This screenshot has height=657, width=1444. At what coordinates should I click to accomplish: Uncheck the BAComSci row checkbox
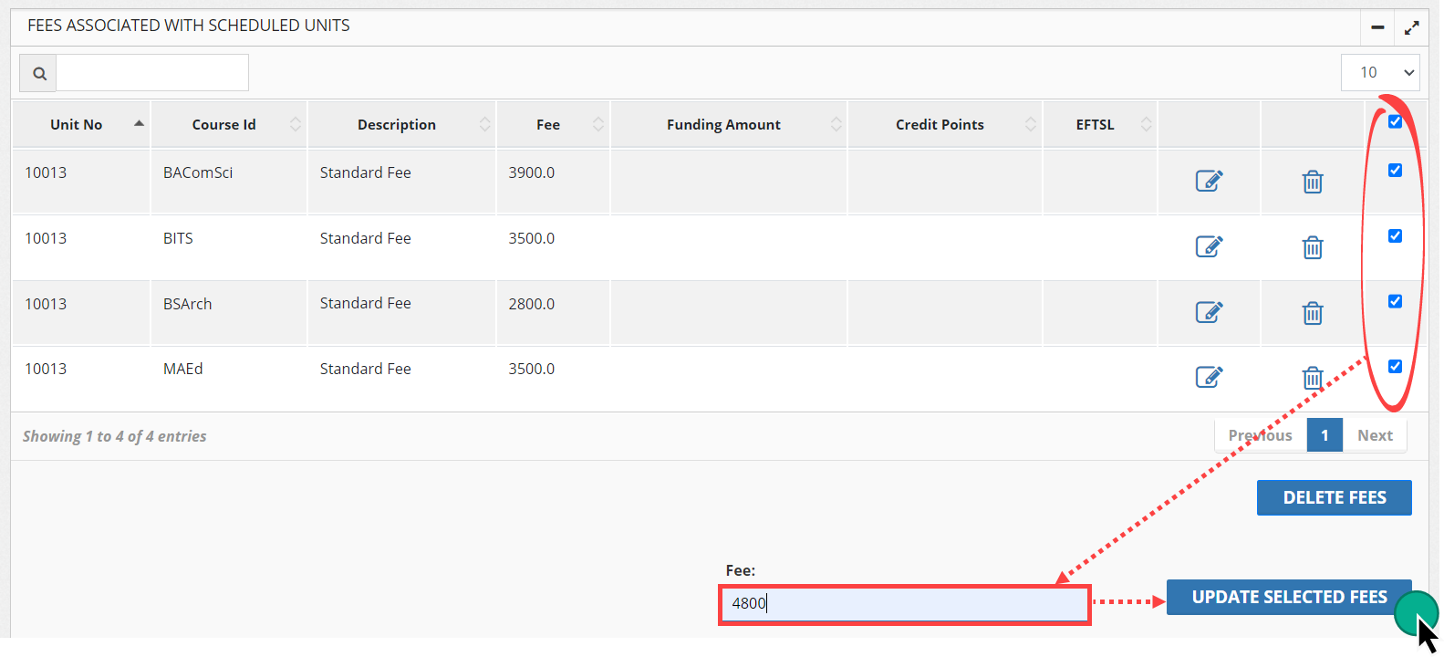[x=1395, y=171]
